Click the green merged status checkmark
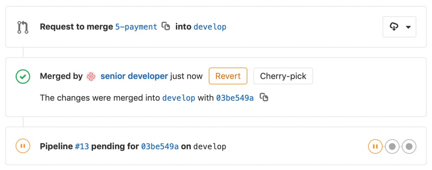Screen dimensions: 432x170 (x=23, y=76)
